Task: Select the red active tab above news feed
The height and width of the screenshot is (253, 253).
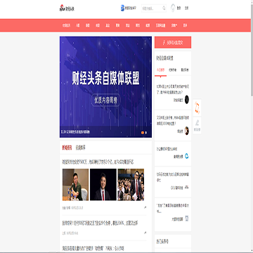Action: (x=67, y=148)
